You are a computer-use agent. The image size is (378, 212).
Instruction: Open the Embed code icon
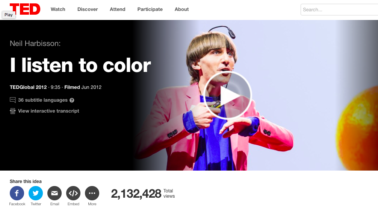click(x=73, y=193)
